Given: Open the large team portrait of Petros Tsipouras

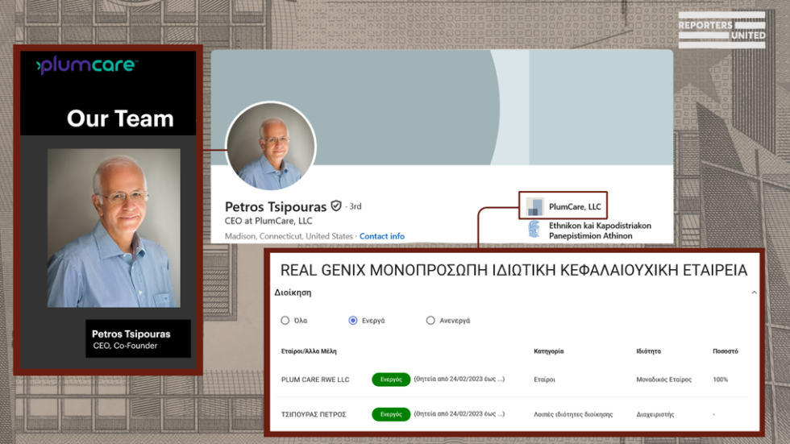Looking at the screenshot, I should [x=114, y=227].
